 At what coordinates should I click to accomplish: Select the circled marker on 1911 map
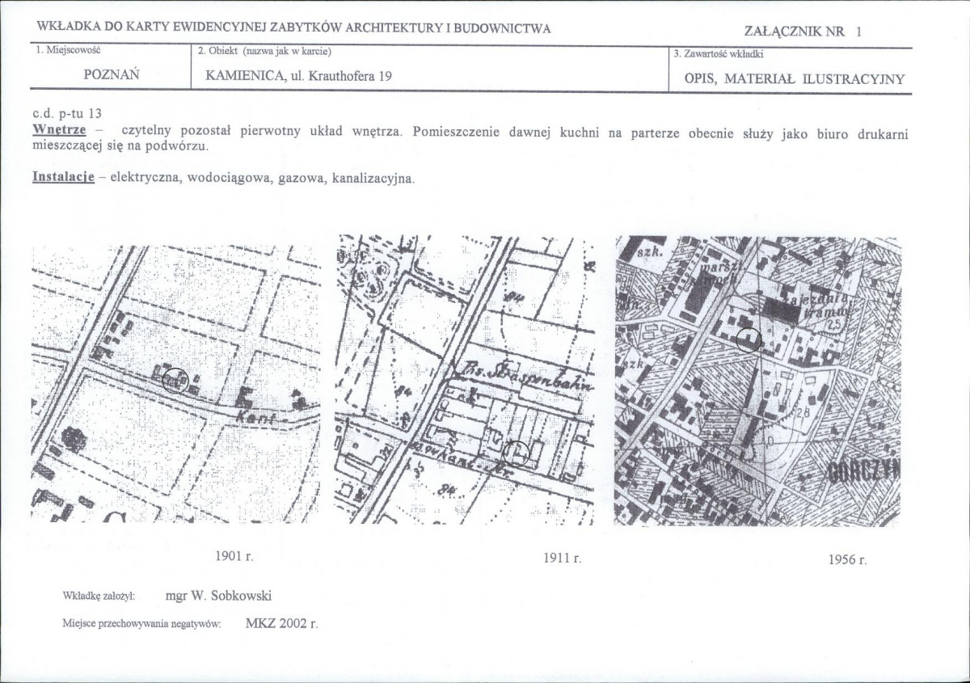coord(517,453)
